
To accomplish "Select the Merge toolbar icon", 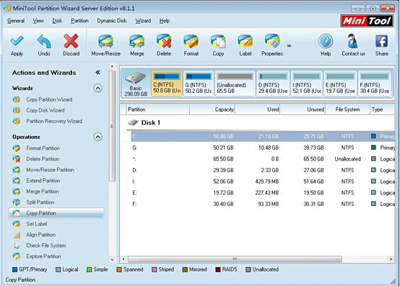I will [x=137, y=42].
